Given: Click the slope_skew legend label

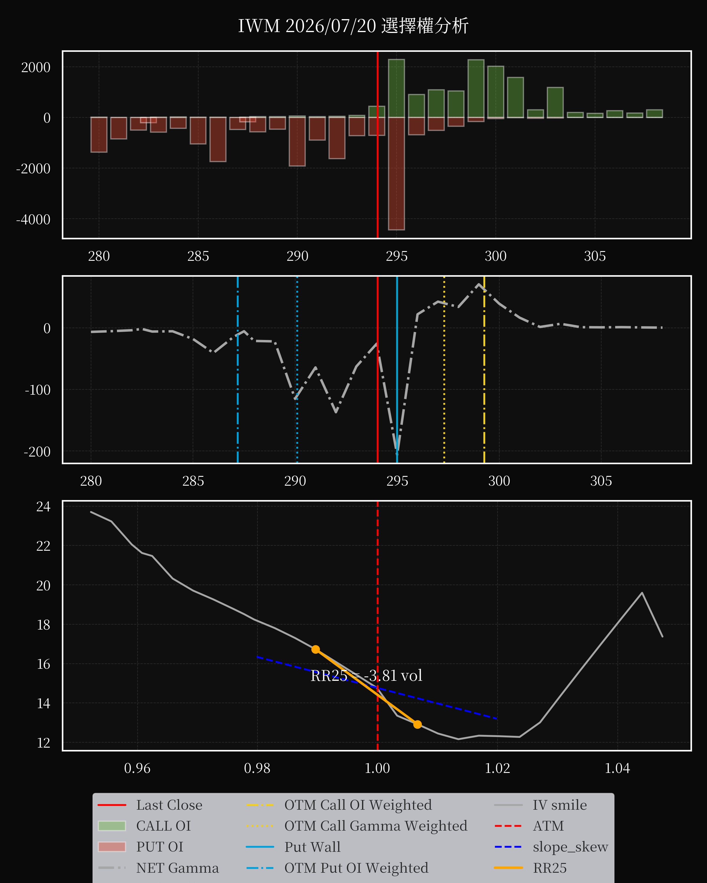Looking at the screenshot, I should [571, 847].
